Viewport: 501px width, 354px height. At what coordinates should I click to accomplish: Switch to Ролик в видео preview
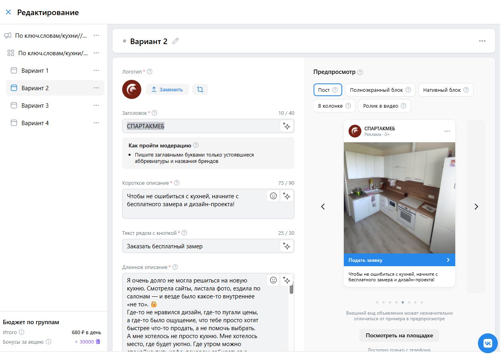point(384,106)
